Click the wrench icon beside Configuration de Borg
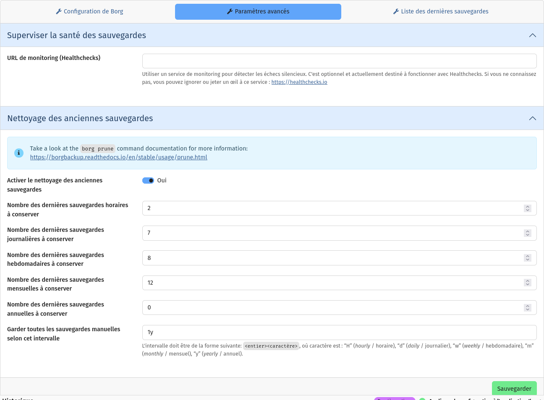This screenshot has width=544, height=400. [x=59, y=12]
